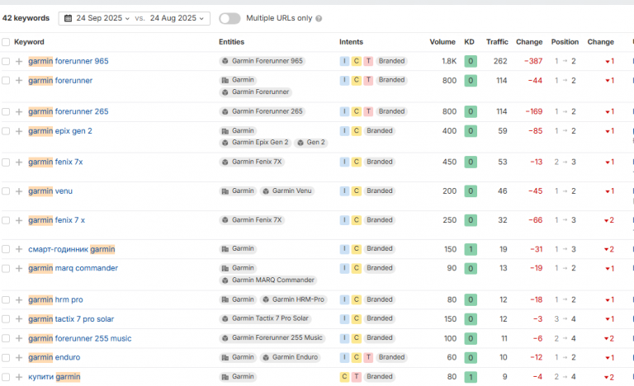Click the T intent badge for garmin enduro
This screenshot has height=386, width=634.
tap(368, 357)
